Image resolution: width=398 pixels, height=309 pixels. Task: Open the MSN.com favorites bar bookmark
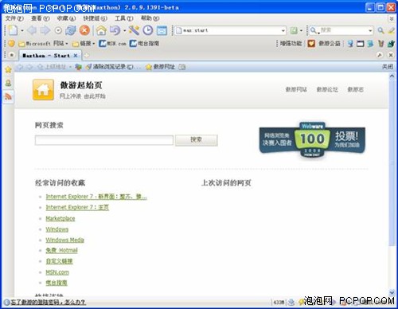click(x=112, y=43)
